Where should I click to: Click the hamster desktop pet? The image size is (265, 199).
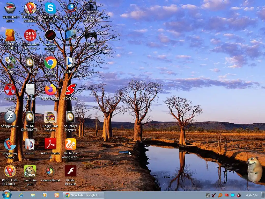[254, 169]
